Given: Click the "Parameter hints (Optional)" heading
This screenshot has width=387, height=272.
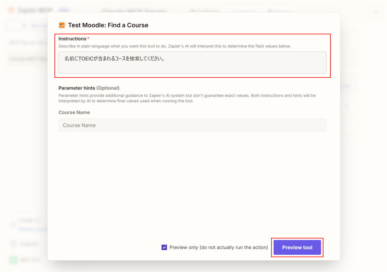Looking at the screenshot, I should pyautogui.click(x=89, y=88).
